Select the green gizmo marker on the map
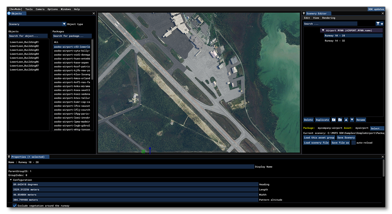 pyautogui.click(x=143, y=151)
